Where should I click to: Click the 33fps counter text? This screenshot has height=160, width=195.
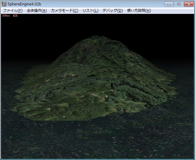(x=6, y=16)
